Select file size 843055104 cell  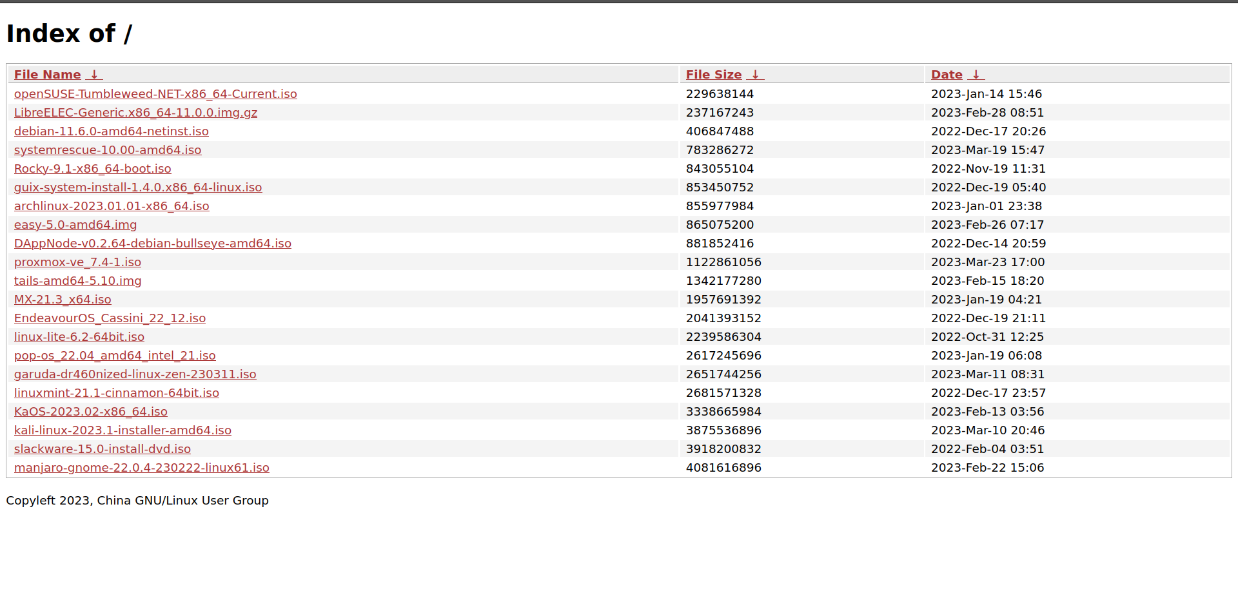click(x=801, y=169)
